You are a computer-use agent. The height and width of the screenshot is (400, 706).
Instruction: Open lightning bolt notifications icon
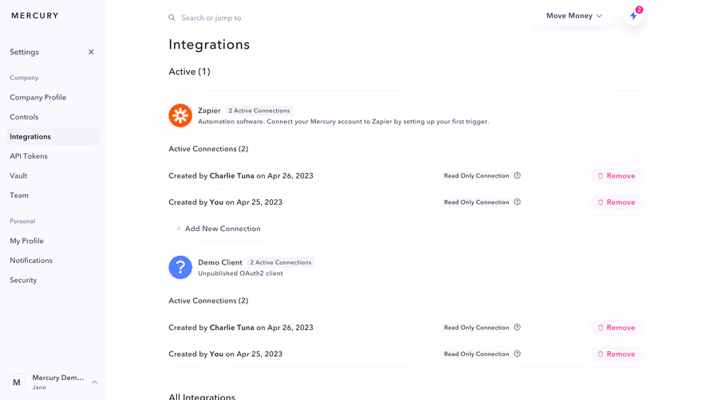(x=633, y=16)
